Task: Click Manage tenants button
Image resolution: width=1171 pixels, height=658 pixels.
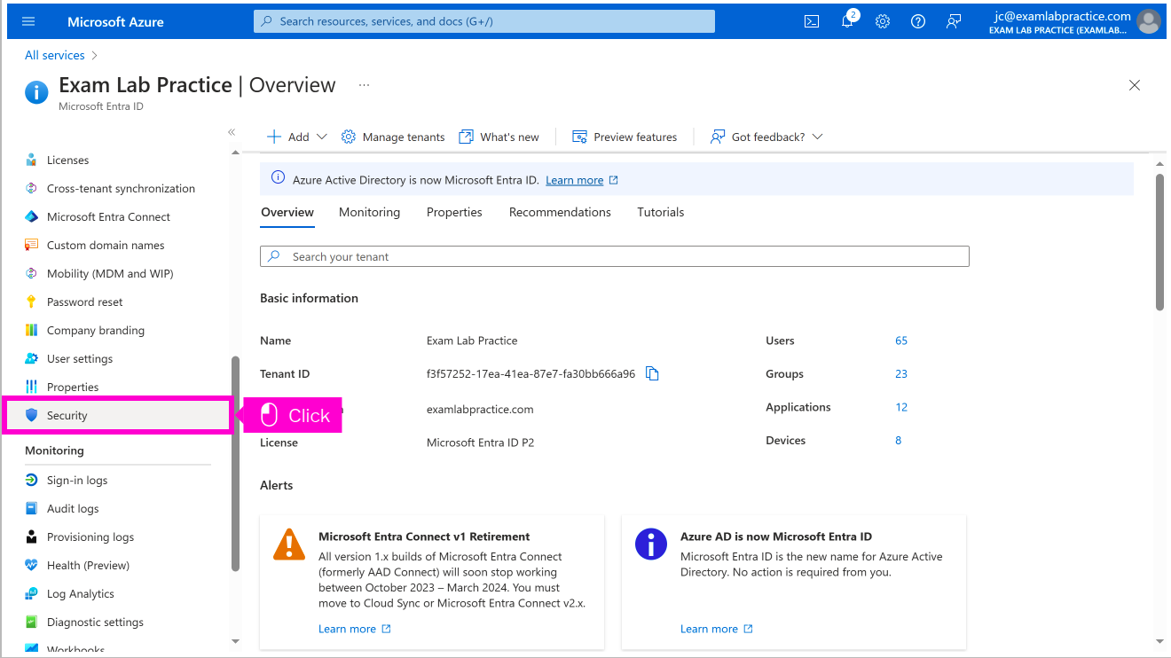Action: pyautogui.click(x=393, y=137)
